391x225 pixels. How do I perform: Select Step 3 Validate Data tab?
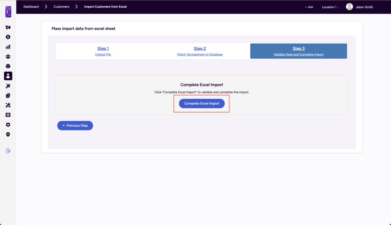click(x=299, y=51)
